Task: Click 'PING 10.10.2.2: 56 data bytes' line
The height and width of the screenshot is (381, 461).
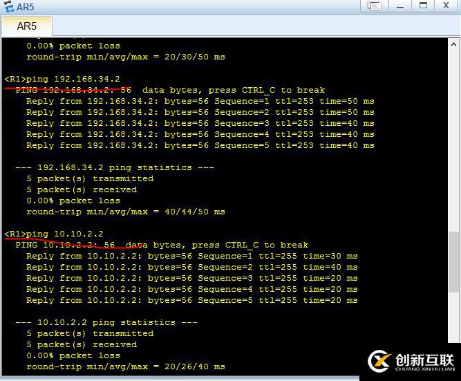Action: [162, 245]
